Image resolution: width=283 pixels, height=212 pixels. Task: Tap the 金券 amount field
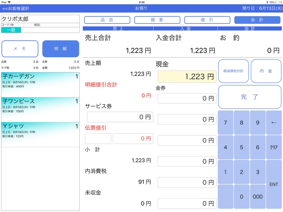(x=187, y=98)
